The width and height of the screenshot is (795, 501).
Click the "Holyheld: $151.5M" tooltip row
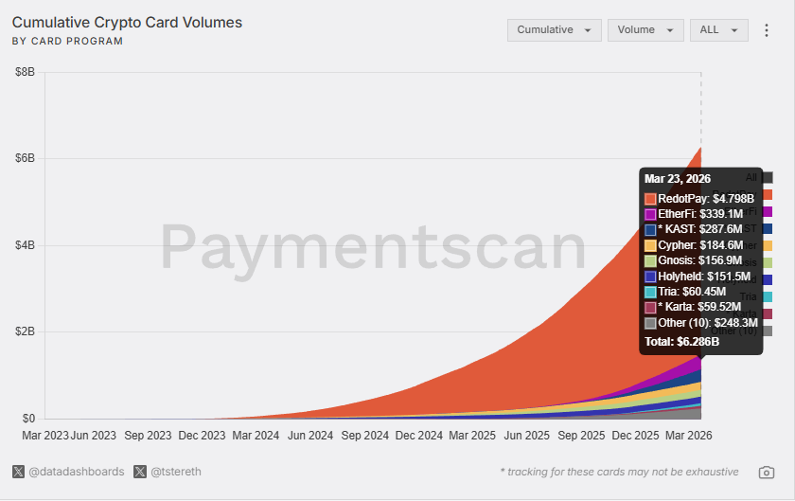(x=698, y=277)
